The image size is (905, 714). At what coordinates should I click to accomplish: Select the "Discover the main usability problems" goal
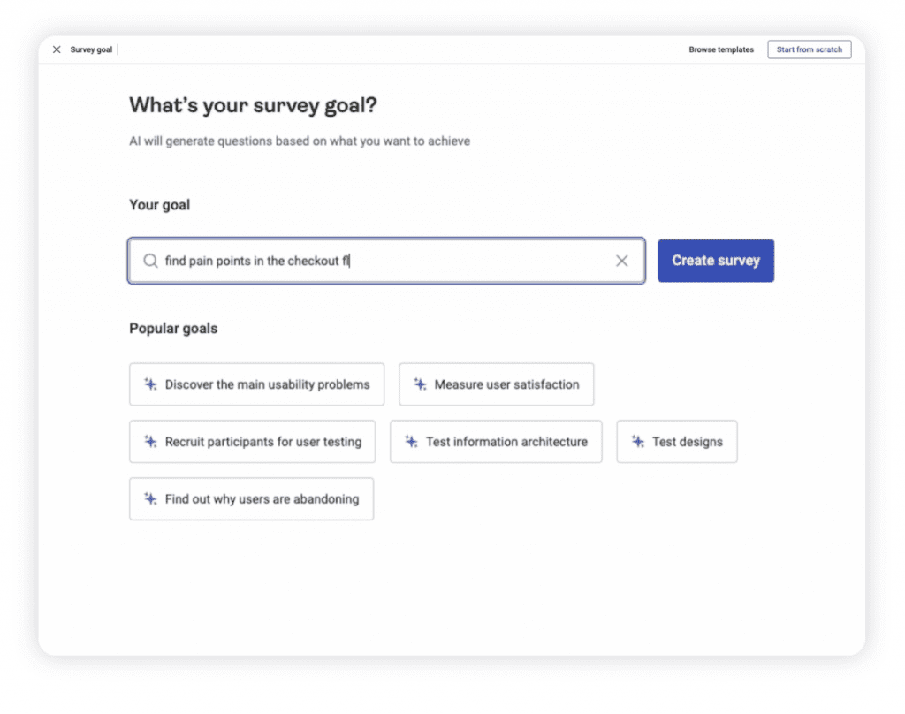(256, 384)
